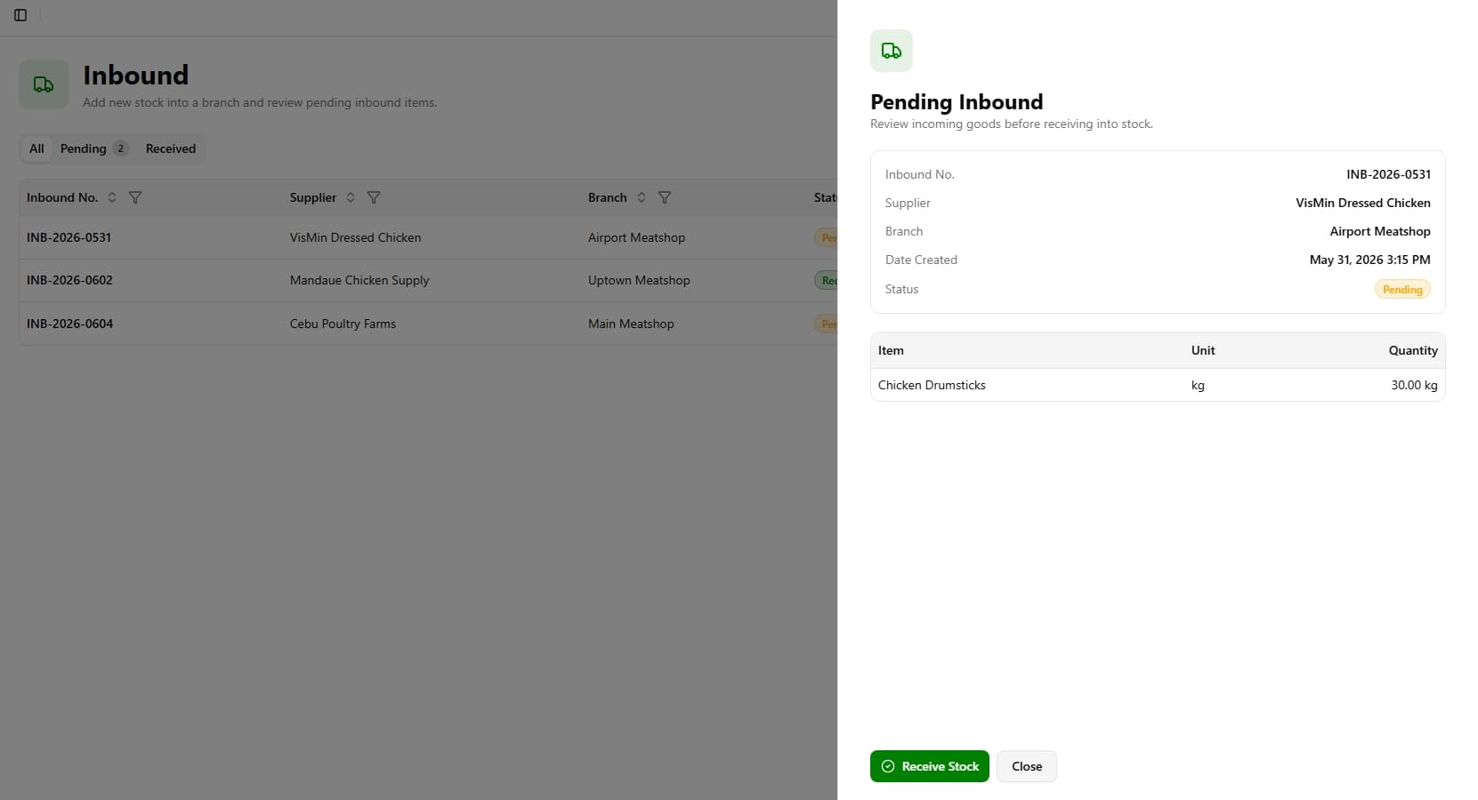
Task: Switch to the Received tab
Action: 171,148
